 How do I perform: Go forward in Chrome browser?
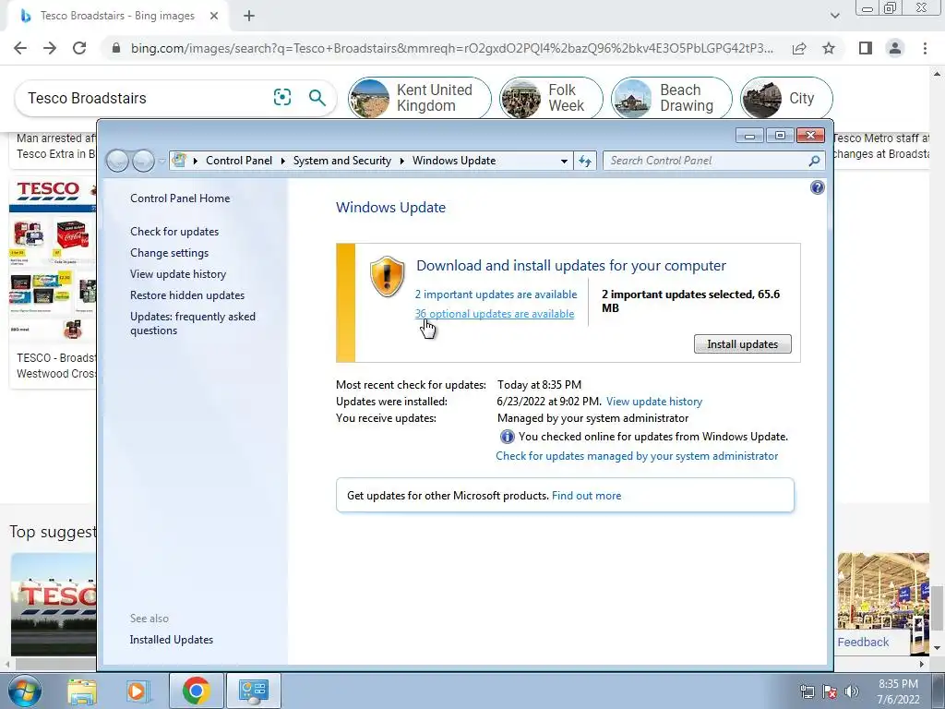[50, 48]
